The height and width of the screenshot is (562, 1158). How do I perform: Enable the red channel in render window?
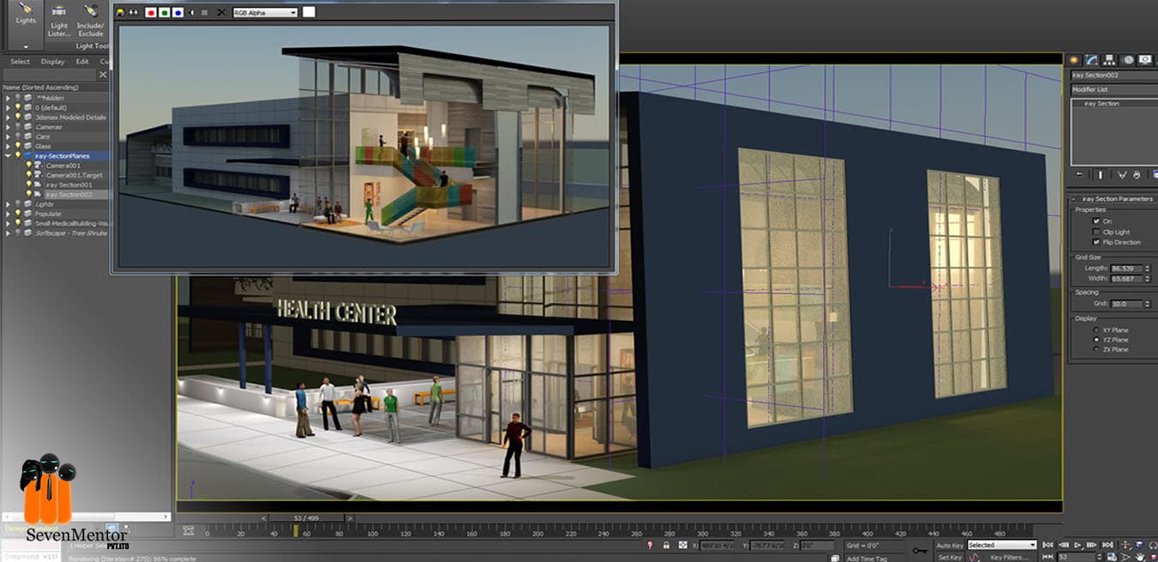151,13
